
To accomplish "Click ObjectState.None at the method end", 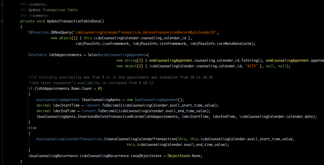I will click(x=185, y=156).
